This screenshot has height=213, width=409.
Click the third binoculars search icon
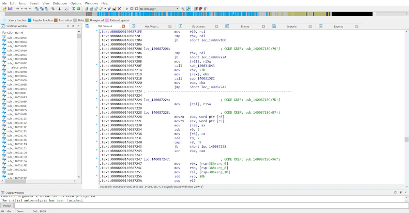coord(46,9)
